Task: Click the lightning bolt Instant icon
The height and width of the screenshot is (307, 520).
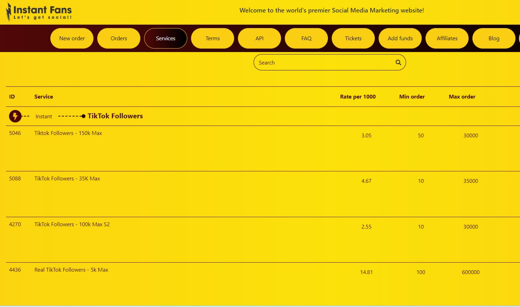Action: click(x=15, y=116)
